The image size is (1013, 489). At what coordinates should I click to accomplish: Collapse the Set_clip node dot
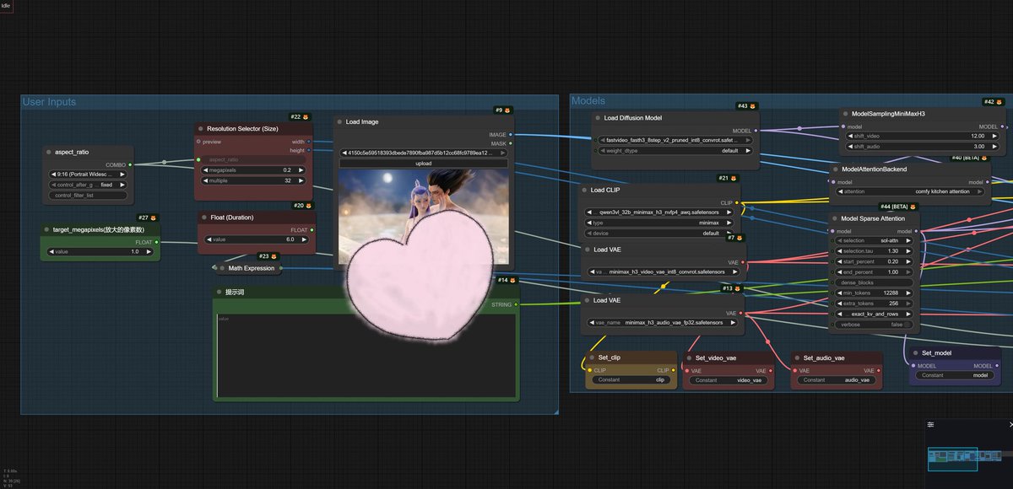(x=592, y=357)
